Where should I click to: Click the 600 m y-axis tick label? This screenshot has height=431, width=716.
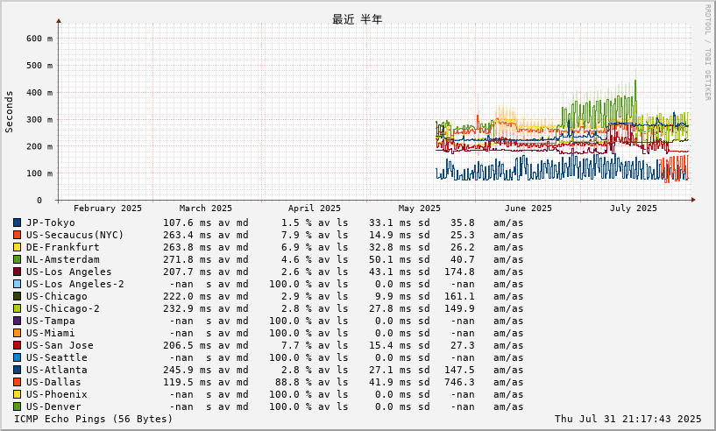(x=39, y=39)
